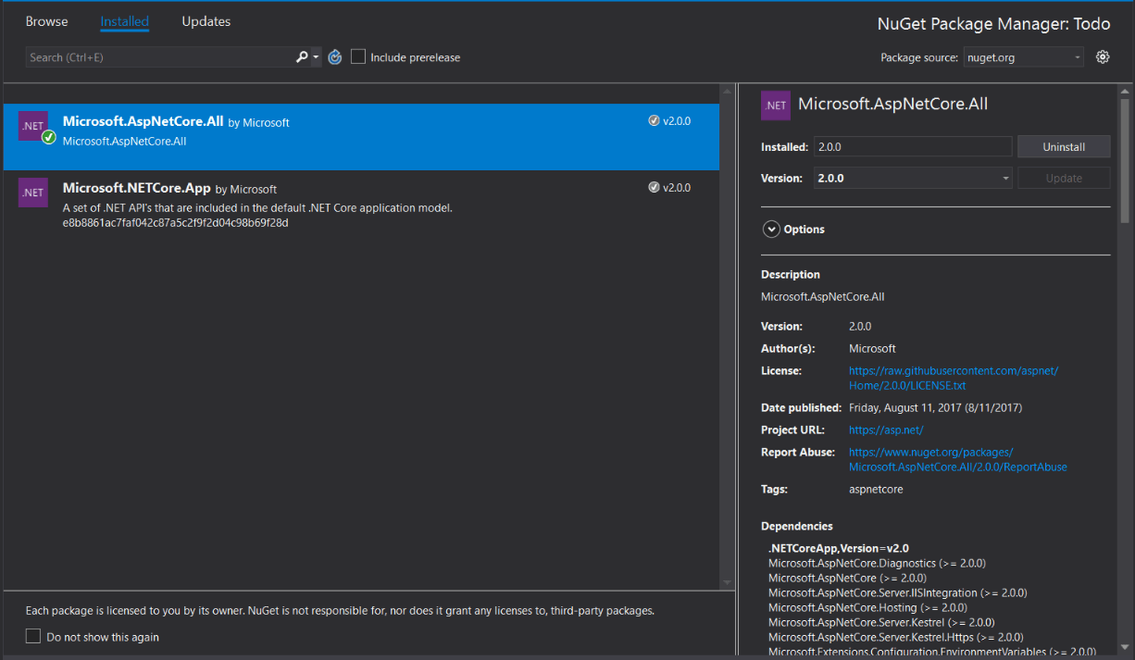Click the Date published Friday, August 11, 2017 value
The width and height of the screenshot is (1135, 660).
click(x=935, y=408)
